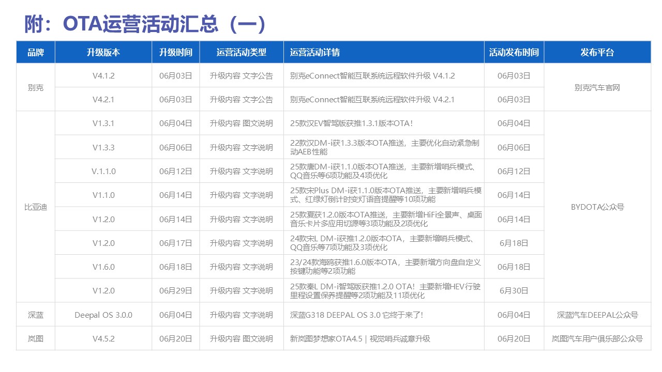Click the 深蓝 brand cell
Screen dimensions: 662x372
36,314
